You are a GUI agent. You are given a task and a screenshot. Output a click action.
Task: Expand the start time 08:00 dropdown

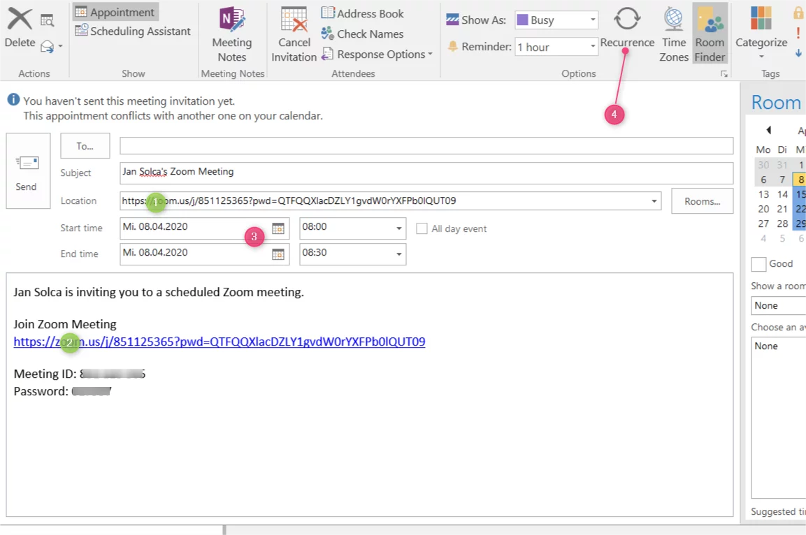pos(399,228)
